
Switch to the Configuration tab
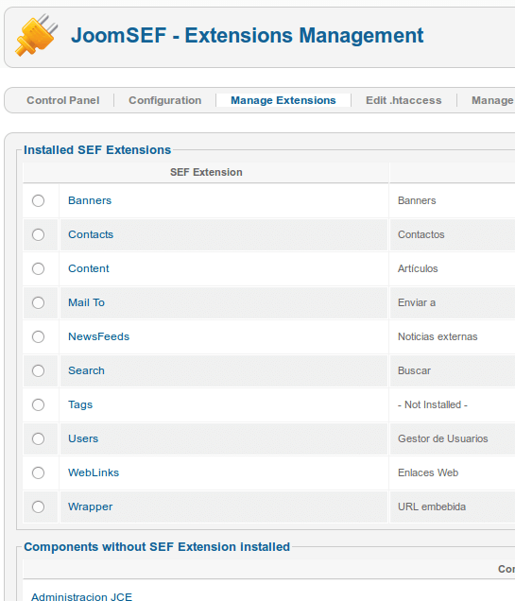(164, 100)
